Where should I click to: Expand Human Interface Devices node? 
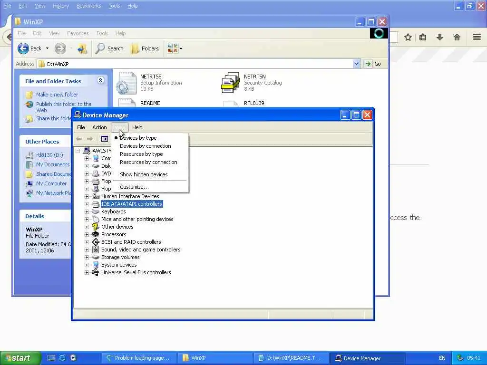point(87,196)
